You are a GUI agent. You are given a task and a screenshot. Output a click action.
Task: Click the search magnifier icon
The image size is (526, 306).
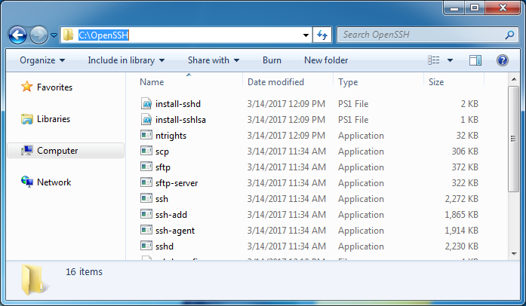pos(509,35)
